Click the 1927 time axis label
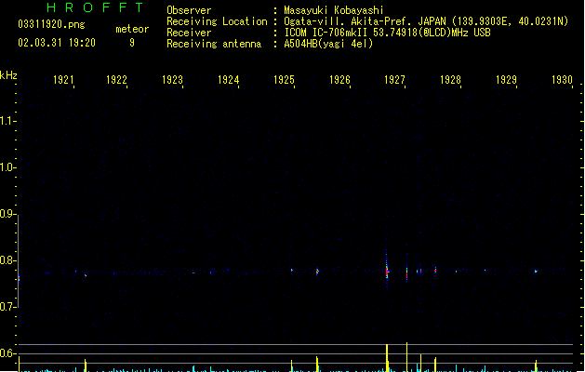The image size is (585, 372). point(394,80)
